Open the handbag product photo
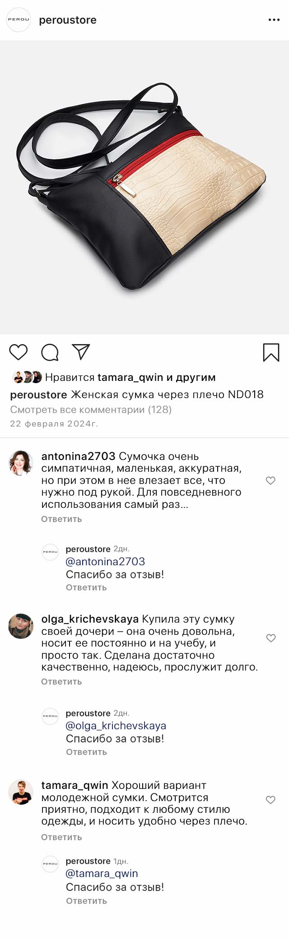The height and width of the screenshot is (938, 289). (x=144, y=188)
